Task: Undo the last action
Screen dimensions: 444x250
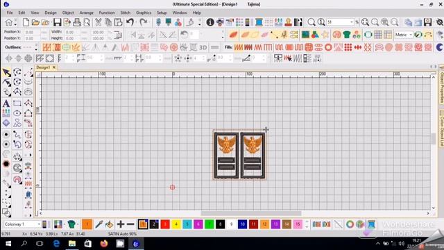Action: pyautogui.click(x=130, y=22)
